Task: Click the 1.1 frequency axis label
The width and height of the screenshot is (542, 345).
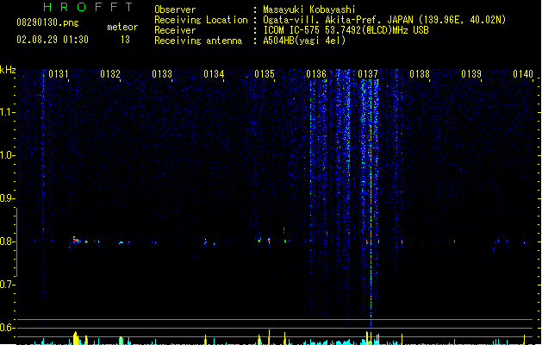Action: 7,112
